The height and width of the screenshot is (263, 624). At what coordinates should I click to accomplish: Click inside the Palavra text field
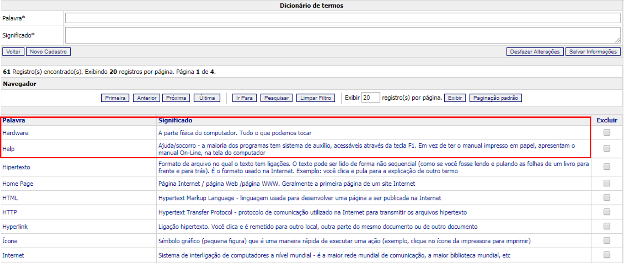[342, 18]
